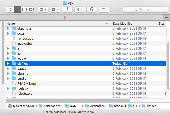Image resolution: width=170 pixels, height=115 pixels.
Task: Click the plugins folder name
Action: tap(23, 74)
